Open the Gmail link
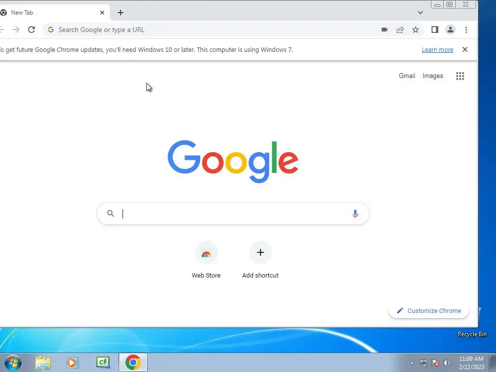496x372 pixels. (x=407, y=76)
